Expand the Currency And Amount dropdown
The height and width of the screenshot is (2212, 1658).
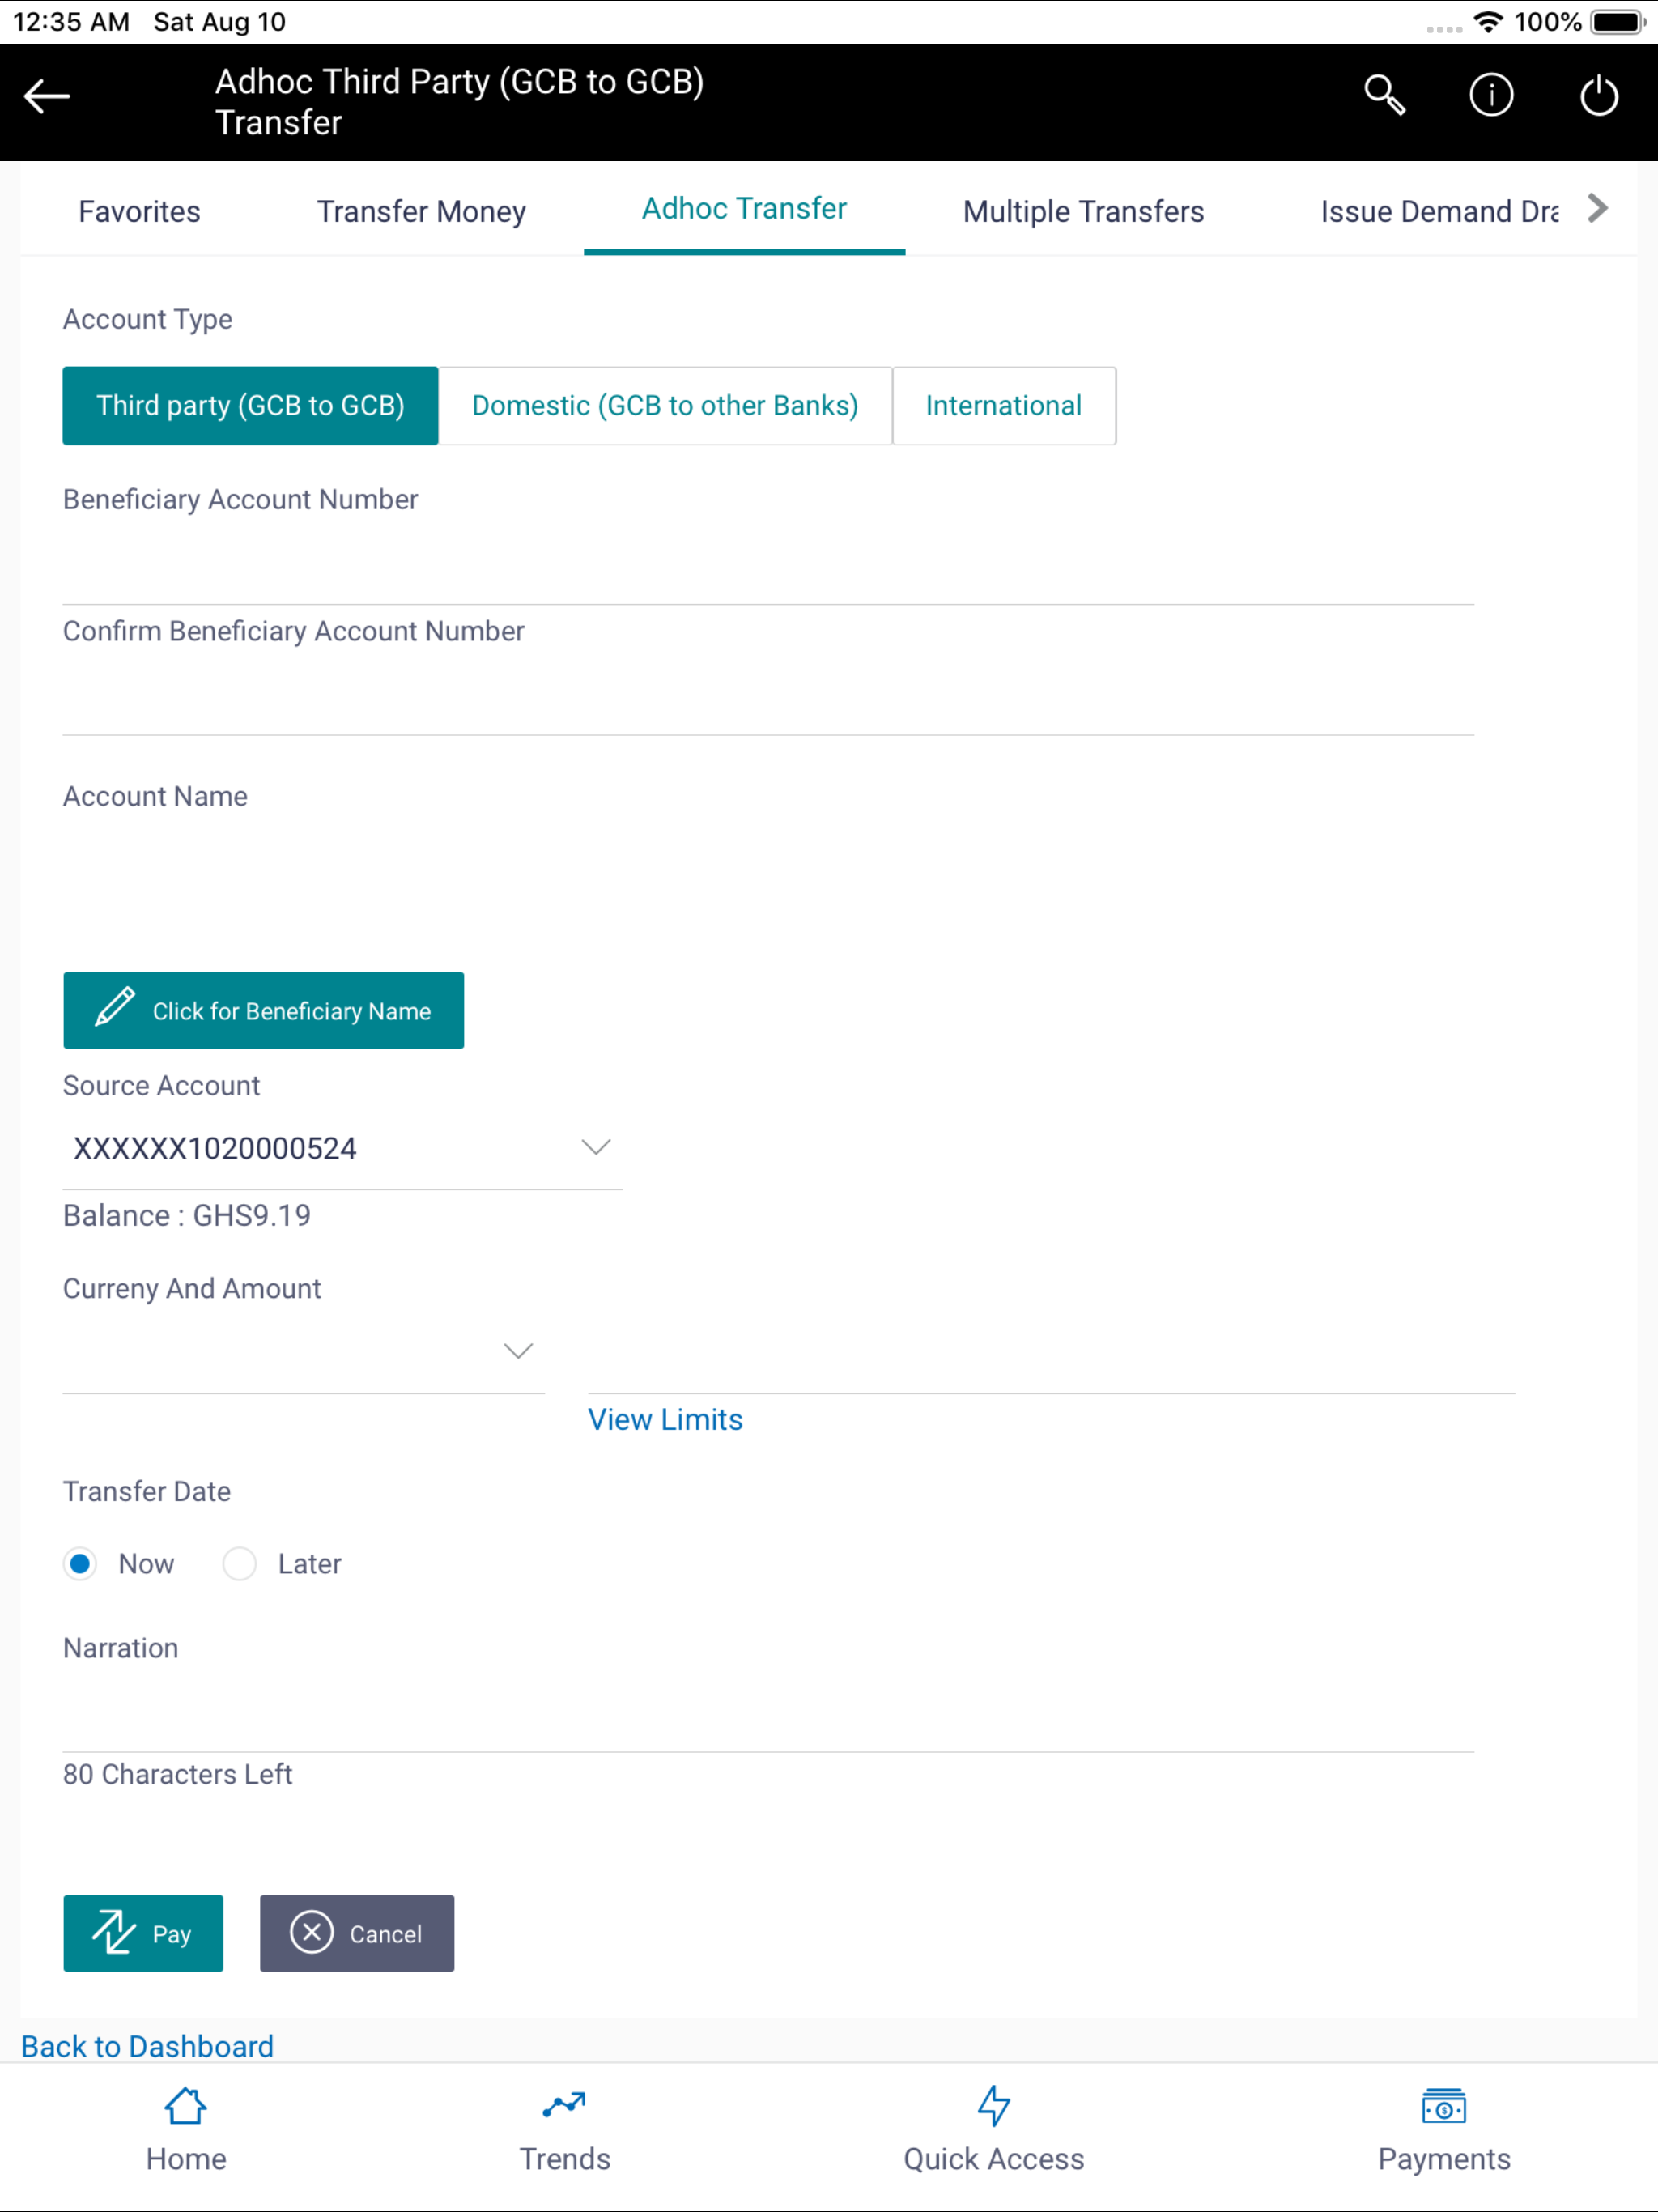click(518, 1350)
